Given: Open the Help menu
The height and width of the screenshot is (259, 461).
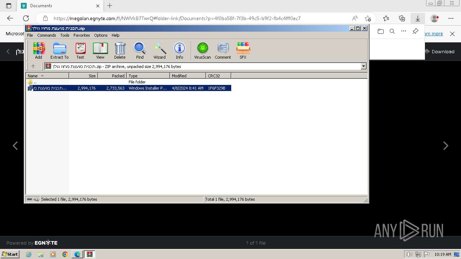Looking at the screenshot, I should coord(115,35).
